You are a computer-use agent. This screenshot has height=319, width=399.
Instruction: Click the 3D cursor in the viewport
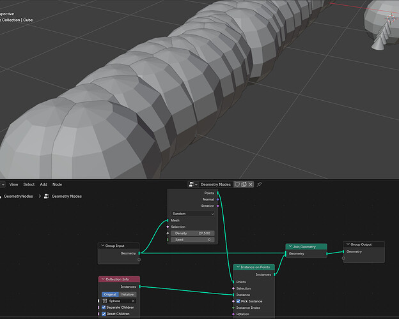point(391,19)
